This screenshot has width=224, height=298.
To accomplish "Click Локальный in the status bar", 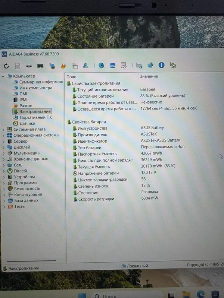I will tap(135, 266).
